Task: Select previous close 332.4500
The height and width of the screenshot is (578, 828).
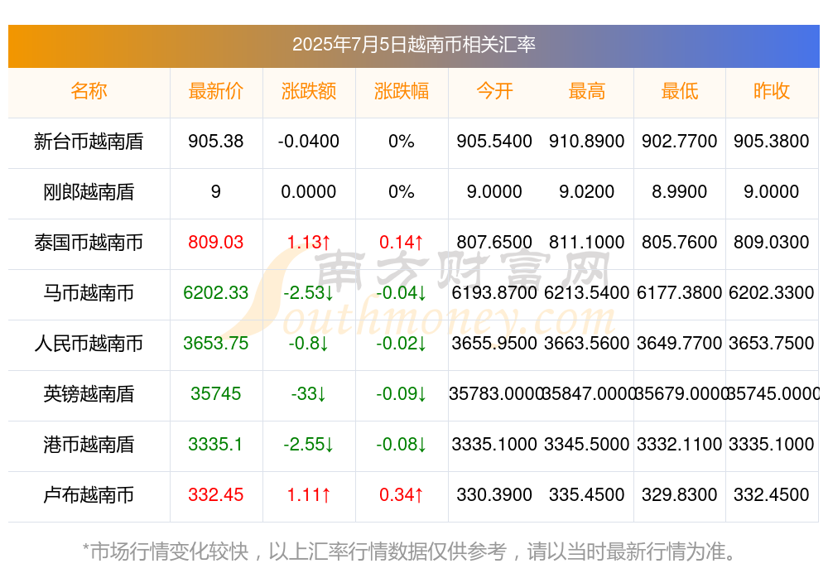Action: coord(772,495)
